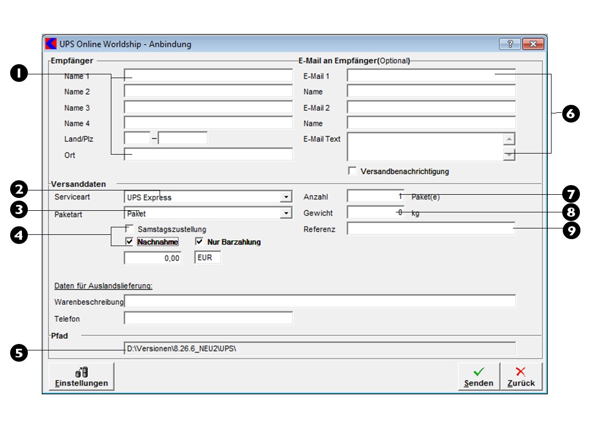This screenshot has height=428, width=589.
Task: Click the Versanddaten group label
Action: point(79,184)
